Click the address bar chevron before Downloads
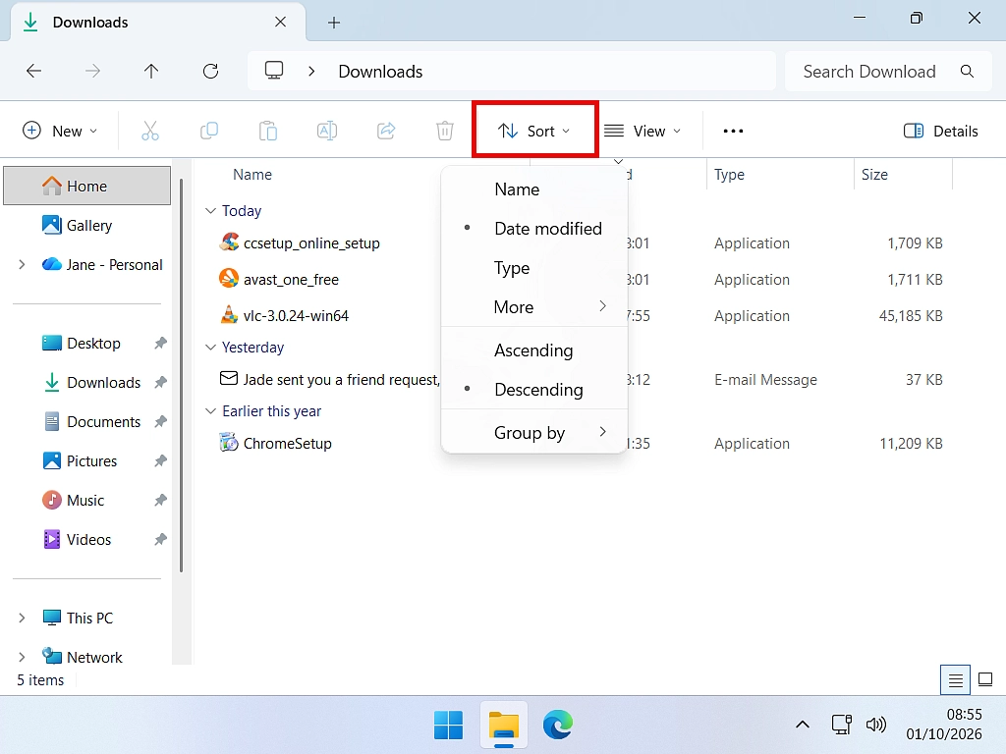This screenshot has width=1006, height=754. pos(311,71)
